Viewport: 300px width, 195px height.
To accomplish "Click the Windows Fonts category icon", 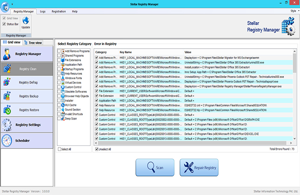I will point(63,78).
